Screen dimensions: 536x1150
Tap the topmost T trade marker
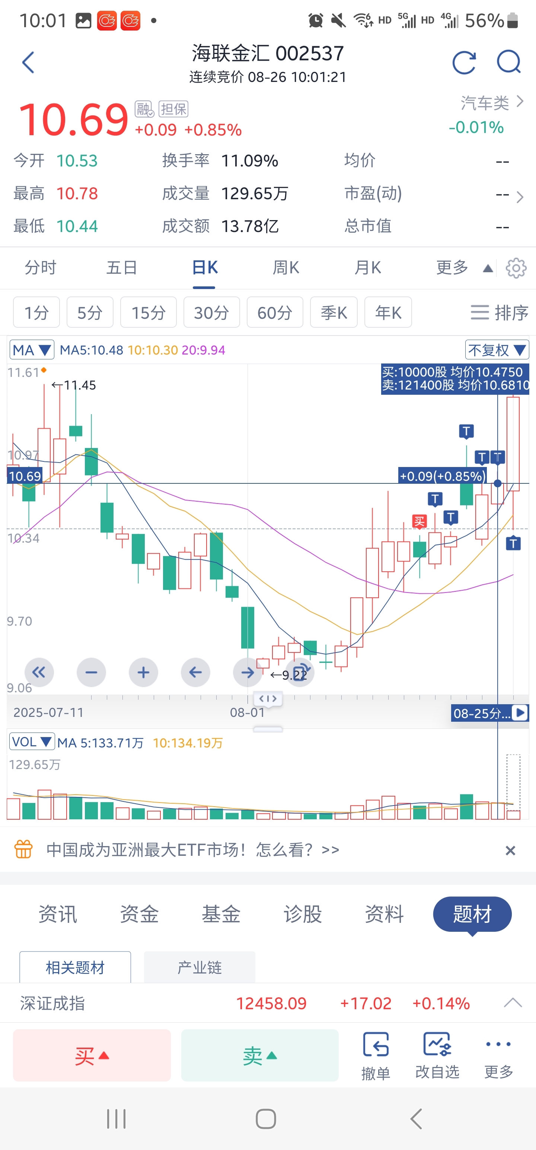pyautogui.click(x=466, y=432)
